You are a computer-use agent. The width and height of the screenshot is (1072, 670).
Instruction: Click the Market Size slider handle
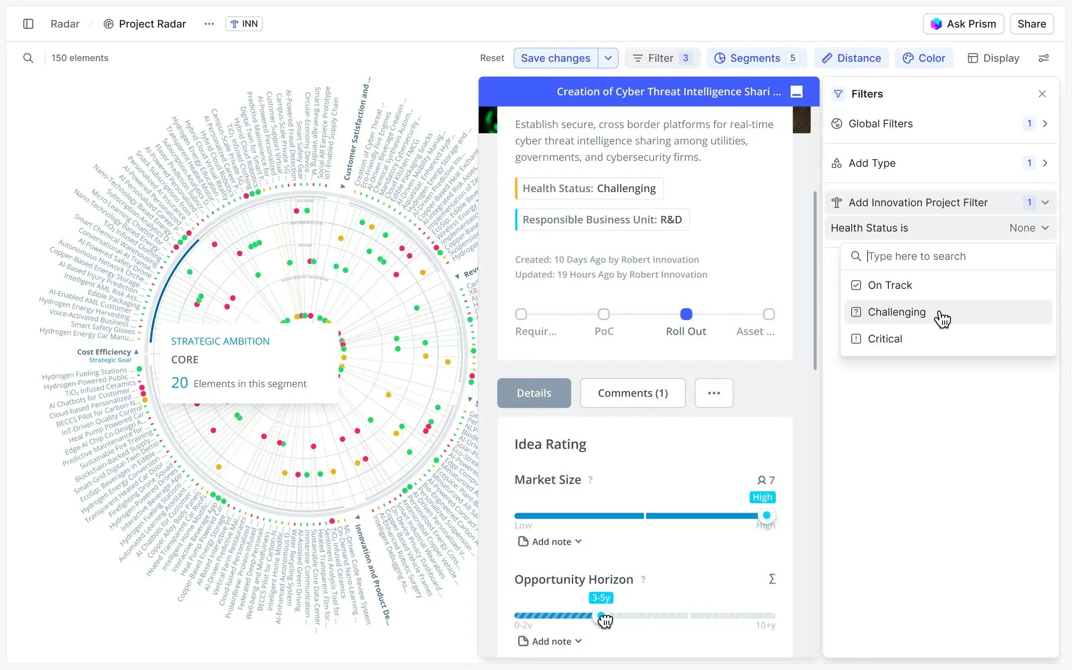[x=767, y=515]
